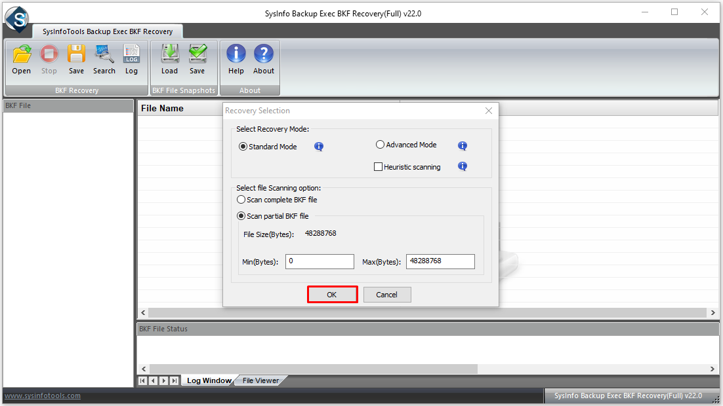This screenshot has width=723, height=406.
Task: Save a BKF file snapshot
Action: click(197, 59)
